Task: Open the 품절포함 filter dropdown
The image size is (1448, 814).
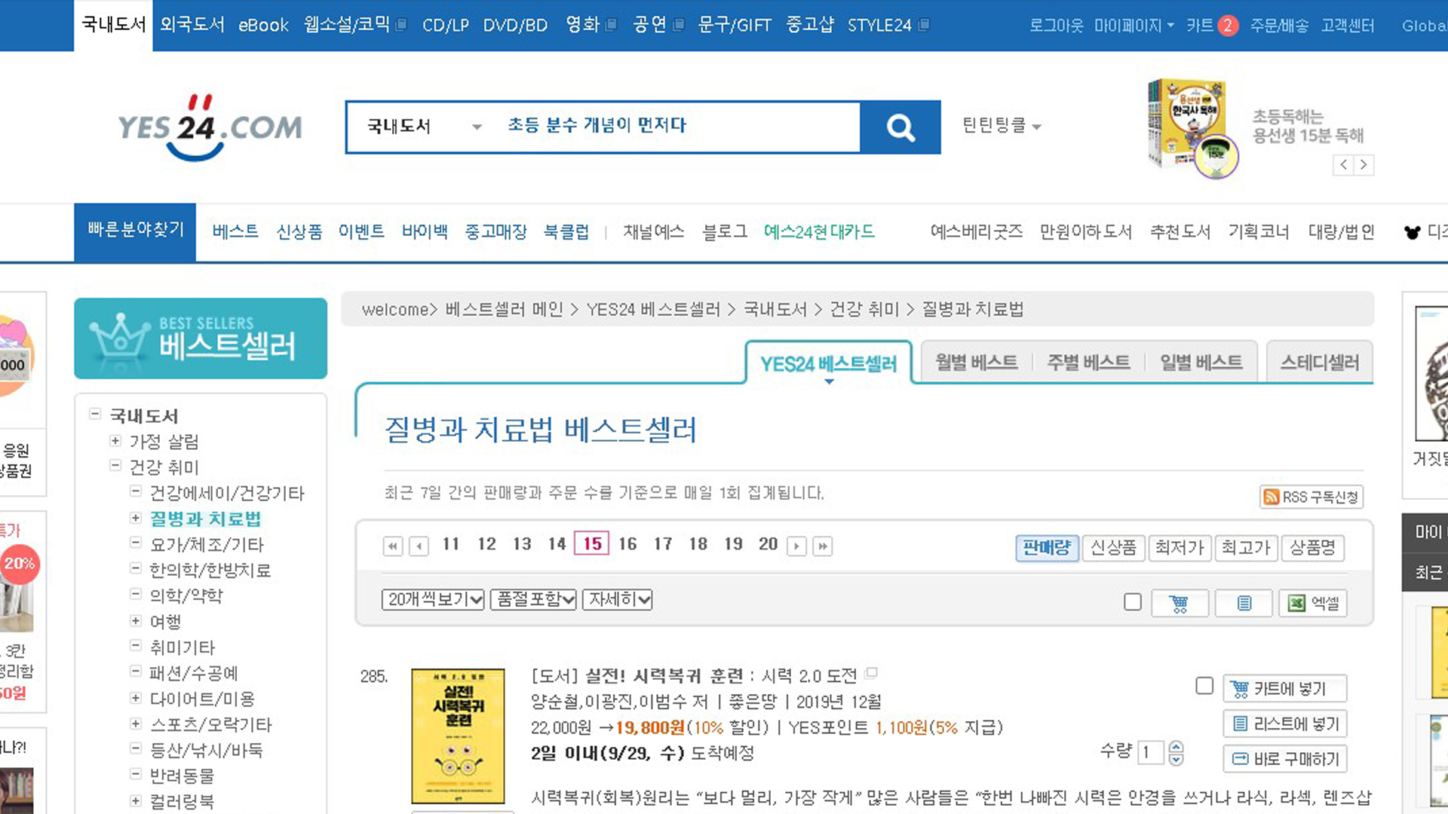Action: point(533,600)
